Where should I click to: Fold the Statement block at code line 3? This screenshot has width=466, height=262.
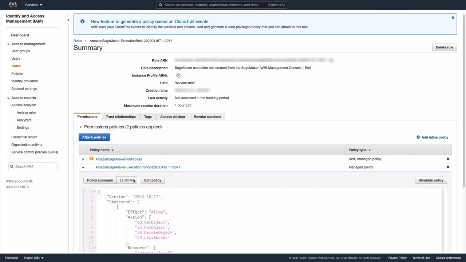coord(95,202)
